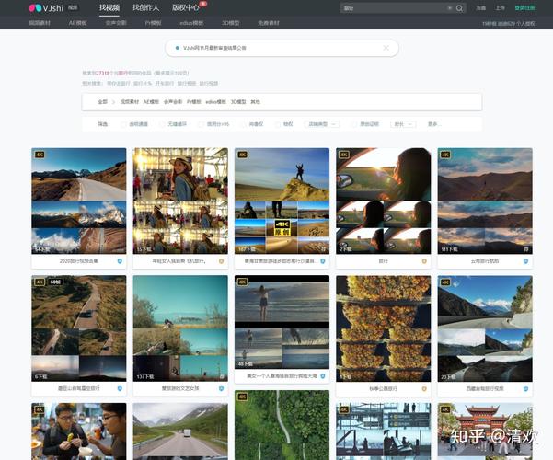
Task: Select the Pr模板 category filter link
Action: coord(194,101)
